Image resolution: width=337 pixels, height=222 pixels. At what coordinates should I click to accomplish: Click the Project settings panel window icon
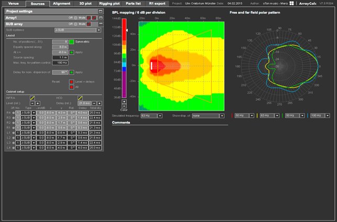101,12
